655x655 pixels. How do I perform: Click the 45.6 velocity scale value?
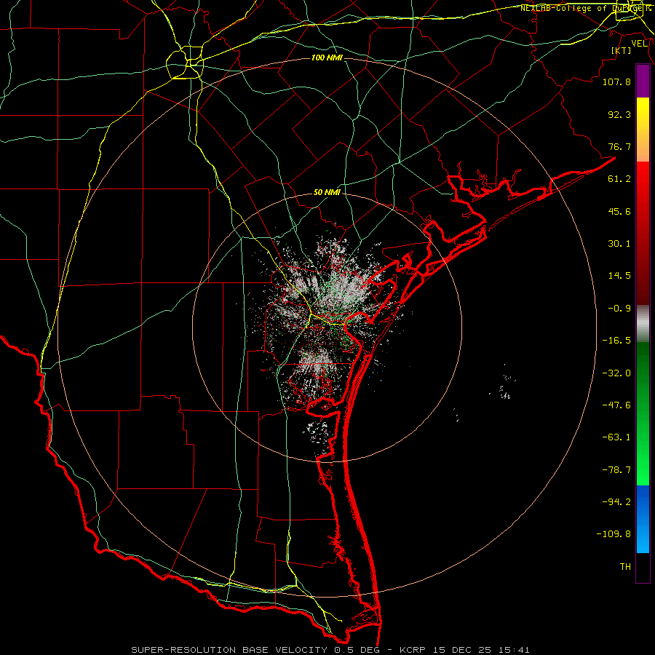619,211
